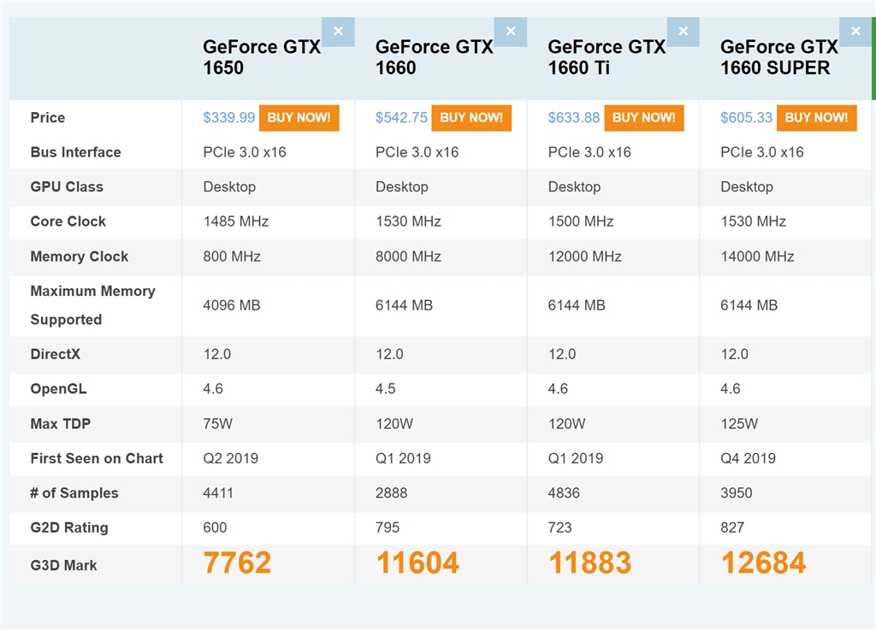Image resolution: width=876 pixels, height=630 pixels.
Task: Click Buy Now for GeForce GTX 1650
Action: point(299,118)
